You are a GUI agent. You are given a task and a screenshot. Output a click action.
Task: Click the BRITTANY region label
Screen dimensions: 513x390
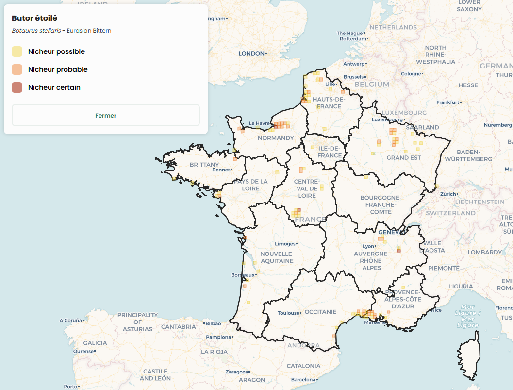coord(204,165)
